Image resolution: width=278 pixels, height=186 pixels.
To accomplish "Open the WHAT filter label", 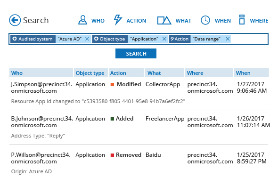I will (x=183, y=21).
